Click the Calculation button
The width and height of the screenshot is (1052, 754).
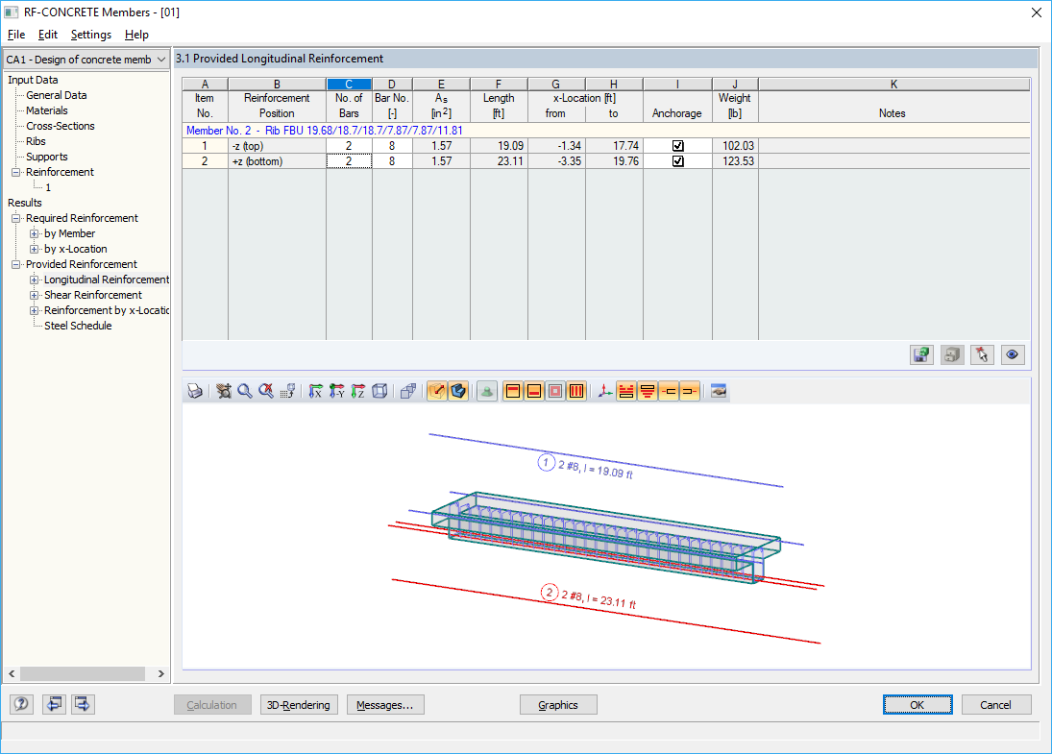tap(212, 705)
